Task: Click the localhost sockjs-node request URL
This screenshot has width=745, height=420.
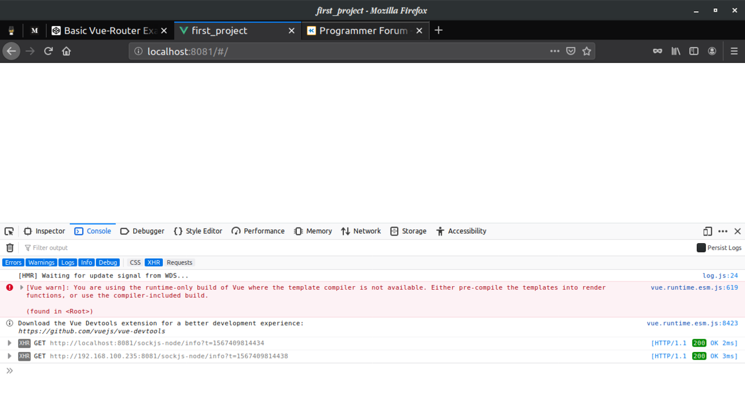Action: (x=157, y=343)
